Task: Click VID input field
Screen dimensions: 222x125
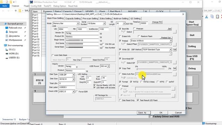Action: coord(63,29)
